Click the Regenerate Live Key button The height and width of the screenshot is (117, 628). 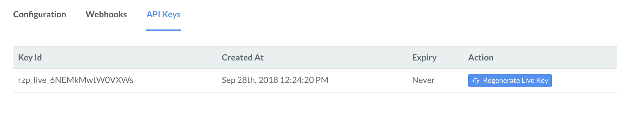(510, 81)
